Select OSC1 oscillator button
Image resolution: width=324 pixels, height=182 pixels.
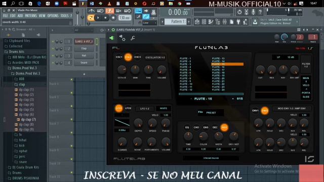point(119,57)
